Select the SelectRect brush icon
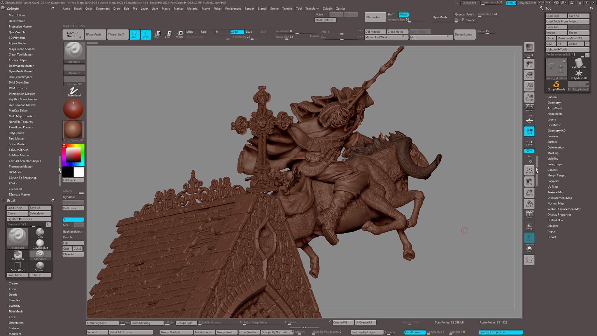597x336 pixels. coord(18,267)
